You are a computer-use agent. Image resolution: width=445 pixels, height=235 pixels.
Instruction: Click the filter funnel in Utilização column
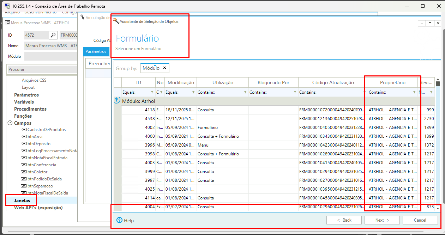pyautogui.click(x=245, y=92)
